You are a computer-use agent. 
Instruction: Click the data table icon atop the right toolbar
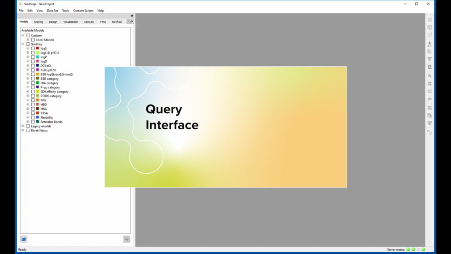point(429,19)
